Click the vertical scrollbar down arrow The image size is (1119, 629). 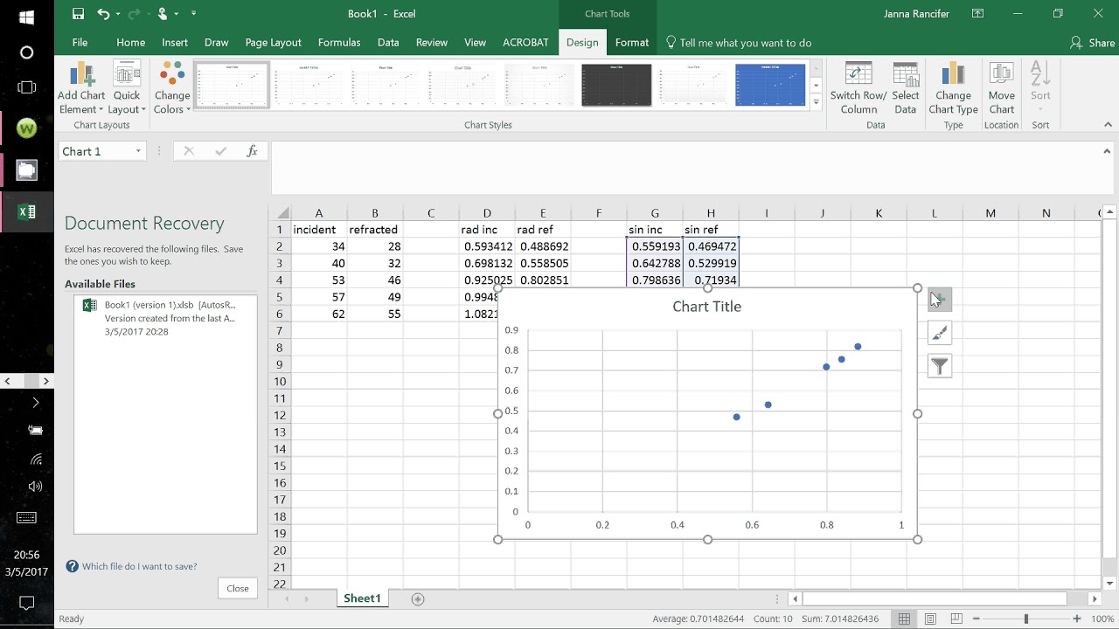(1110, 584)
